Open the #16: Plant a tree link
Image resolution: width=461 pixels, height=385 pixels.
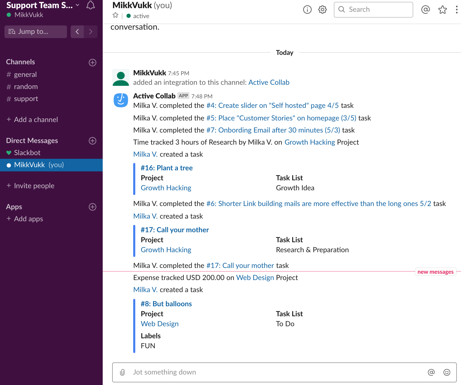pyautogui.click(x=167, y=168)
